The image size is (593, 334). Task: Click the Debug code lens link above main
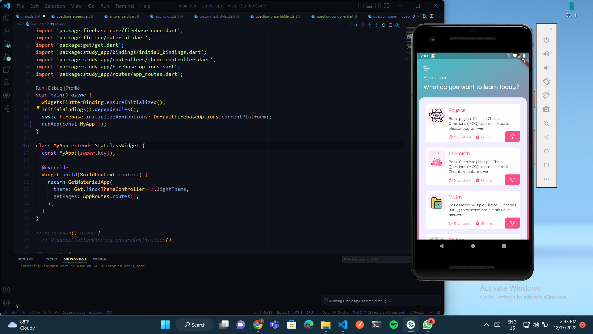(55, 88)
